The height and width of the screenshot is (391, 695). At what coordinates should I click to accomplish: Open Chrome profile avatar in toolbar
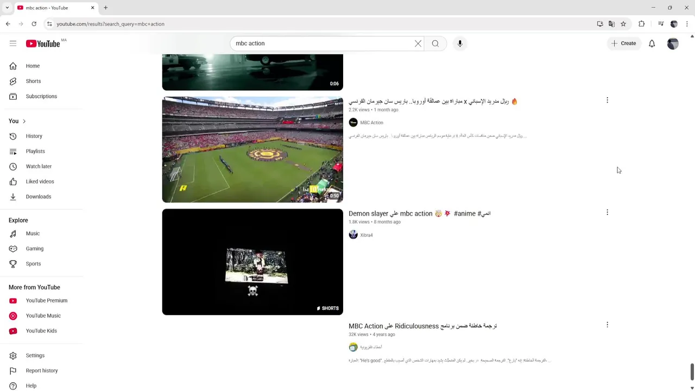coord(674,24)
